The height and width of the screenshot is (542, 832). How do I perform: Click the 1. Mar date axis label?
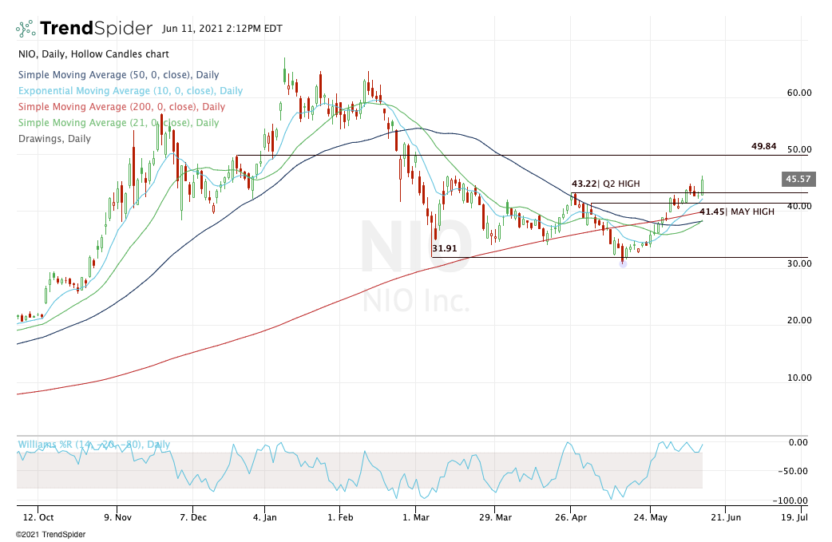pyautogui.click(x=415, y=517)
